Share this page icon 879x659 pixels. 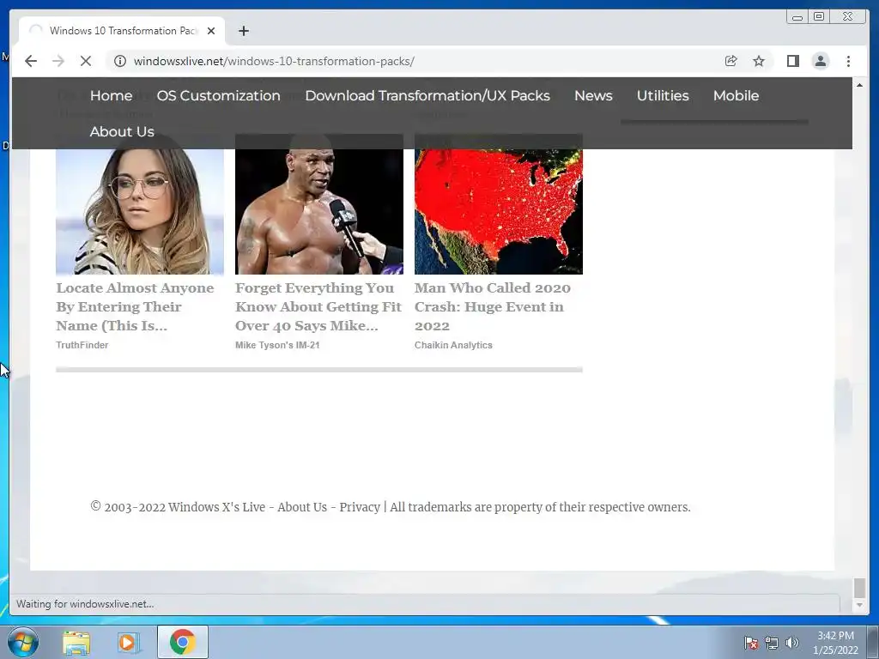(x=730, y=61)
